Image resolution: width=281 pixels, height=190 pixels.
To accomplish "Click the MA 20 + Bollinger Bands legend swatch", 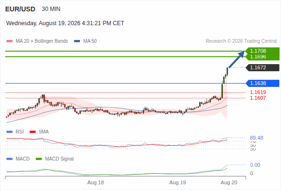I will 10,41.
